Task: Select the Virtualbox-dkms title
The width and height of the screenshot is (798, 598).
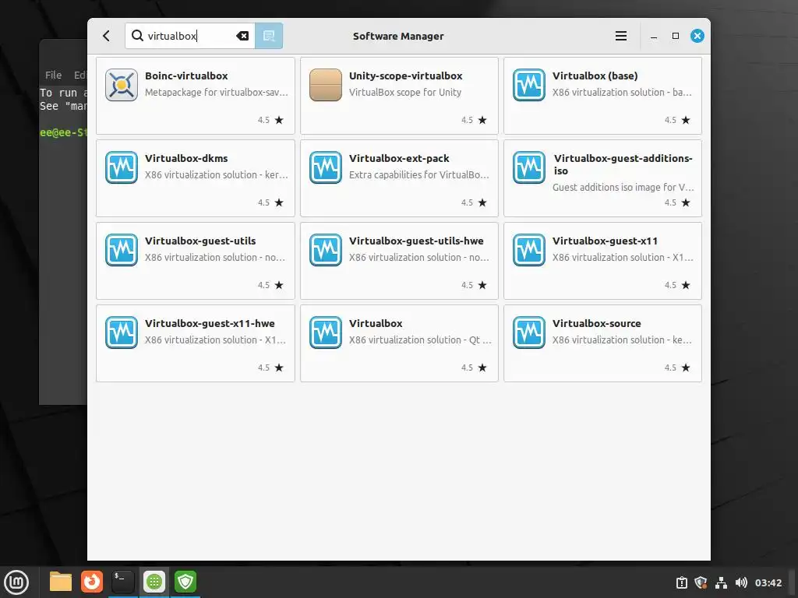Action: pyautogui.click(x=186, y=158)
